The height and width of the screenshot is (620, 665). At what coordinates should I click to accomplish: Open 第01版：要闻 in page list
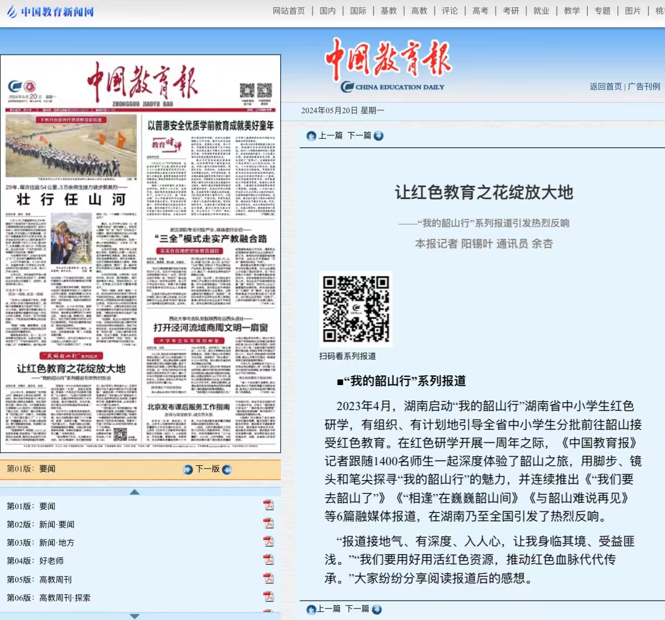click(31, 506)
